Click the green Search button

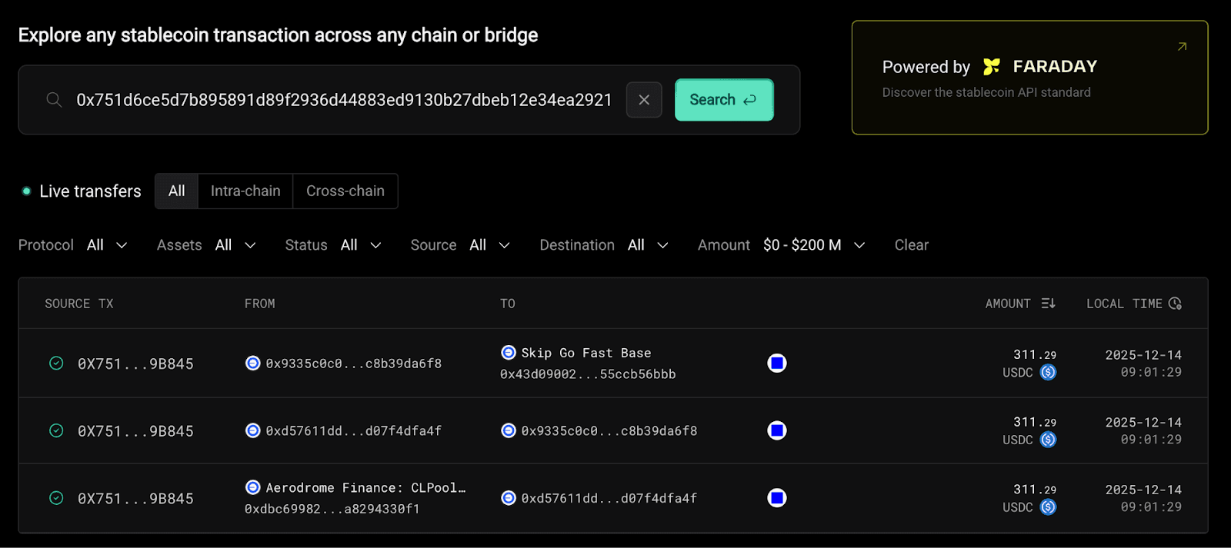pos(723,100)
